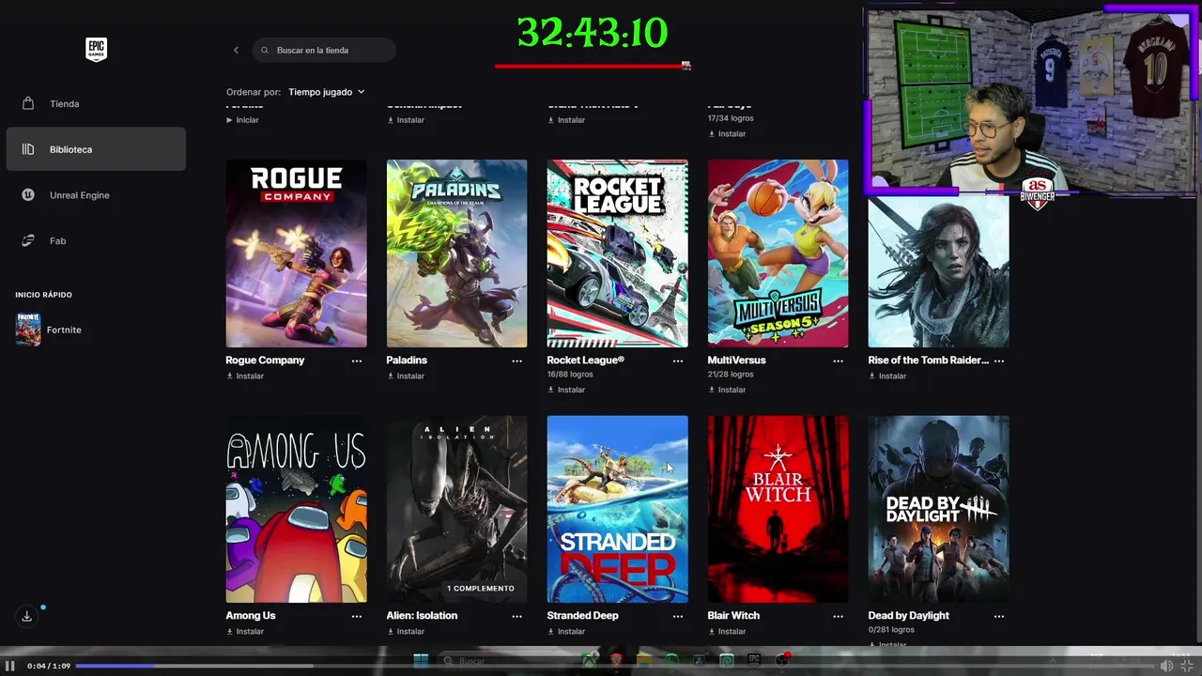Screen dimensions: 1202x676
Task: Open the Tienda store section
Action: (x=96, y=103)
